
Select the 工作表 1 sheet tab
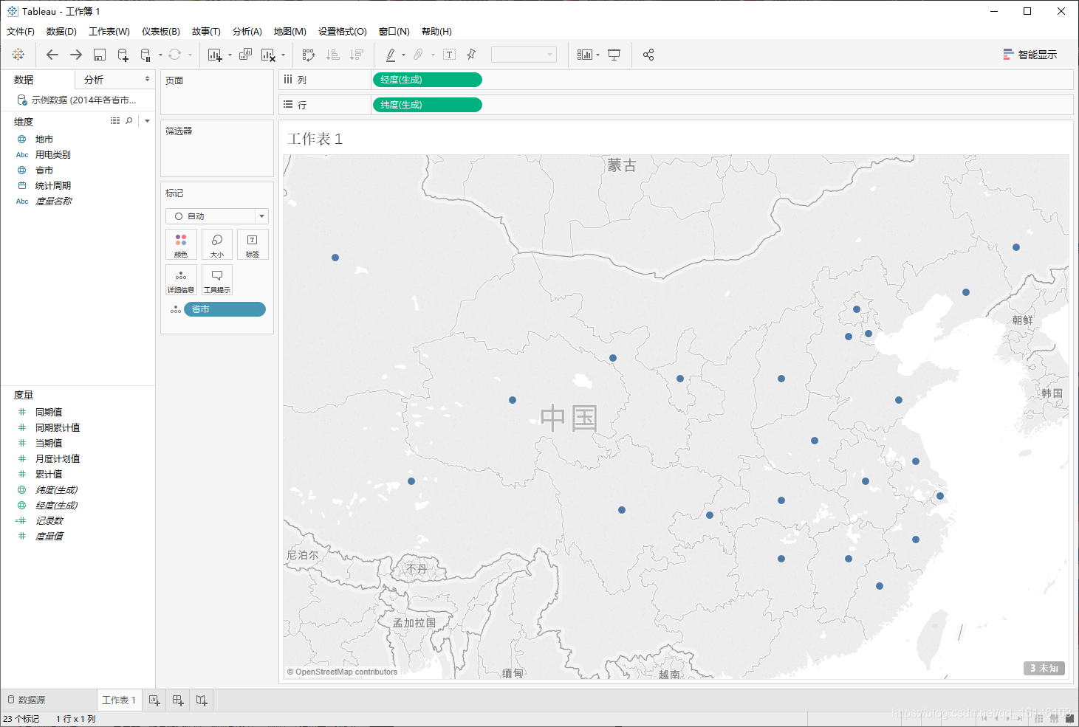(x=119, y=700)
